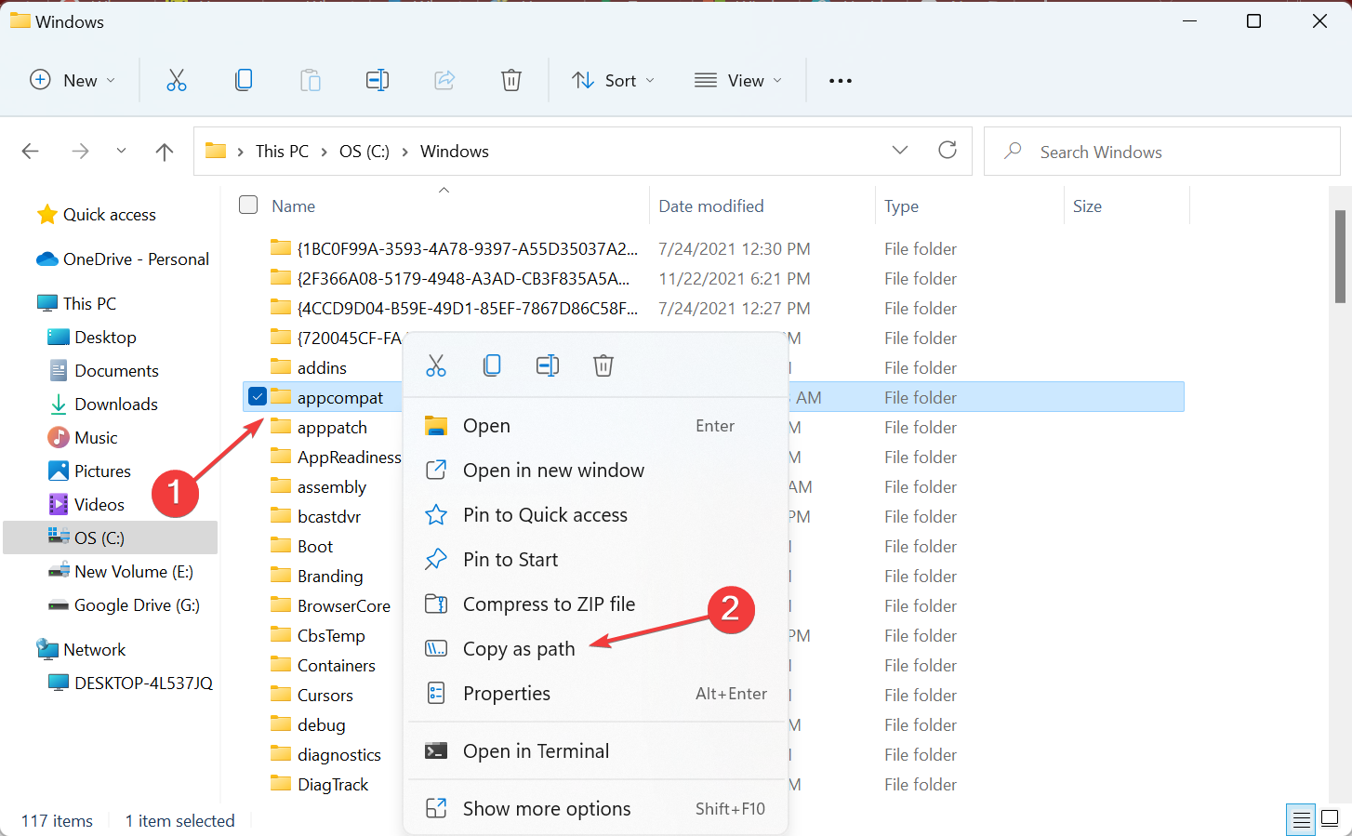The width and height of the screenshot is (1352, 836).
Task: Expand the address bar history chevron
Action: click(900, 150)
